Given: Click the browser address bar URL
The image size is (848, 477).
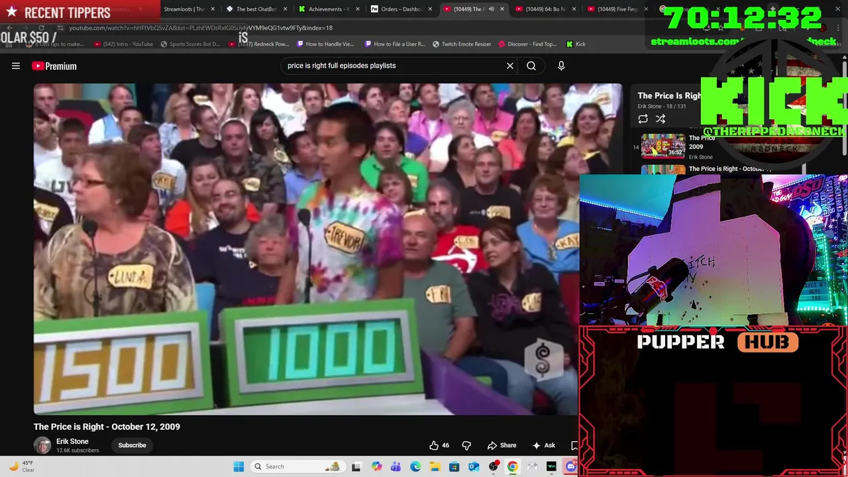Looking at the screenshot, I should pyautogui.click(x=201, y=28).
